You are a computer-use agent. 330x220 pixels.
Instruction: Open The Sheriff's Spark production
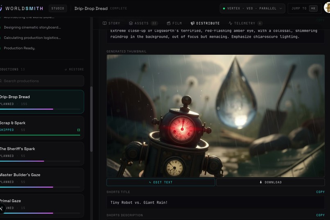coord(41,154)
